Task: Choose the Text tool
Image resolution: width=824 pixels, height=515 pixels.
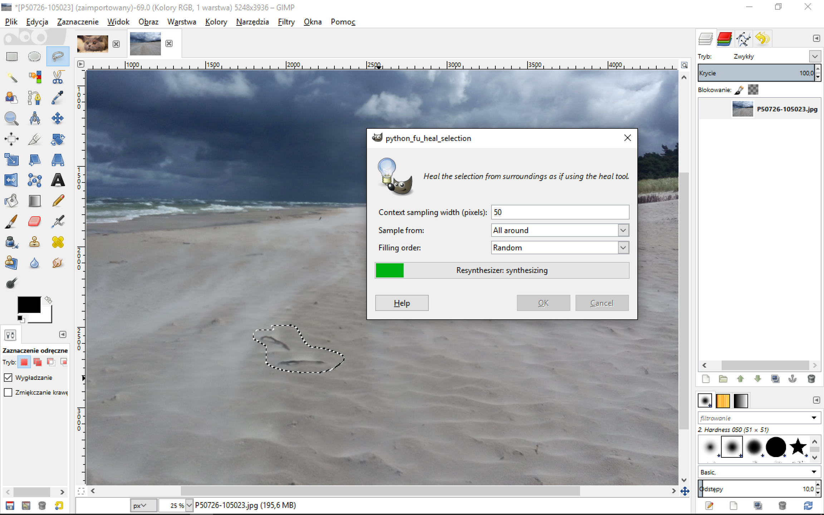Action: tap(58, 180)
